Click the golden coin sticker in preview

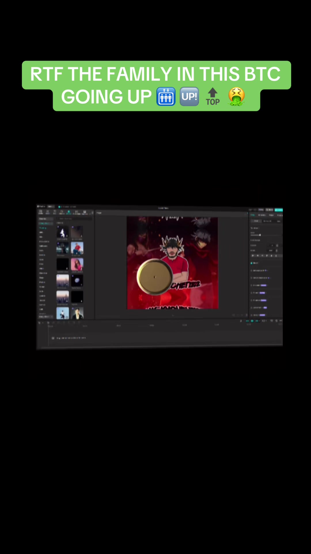coord(155,277)
